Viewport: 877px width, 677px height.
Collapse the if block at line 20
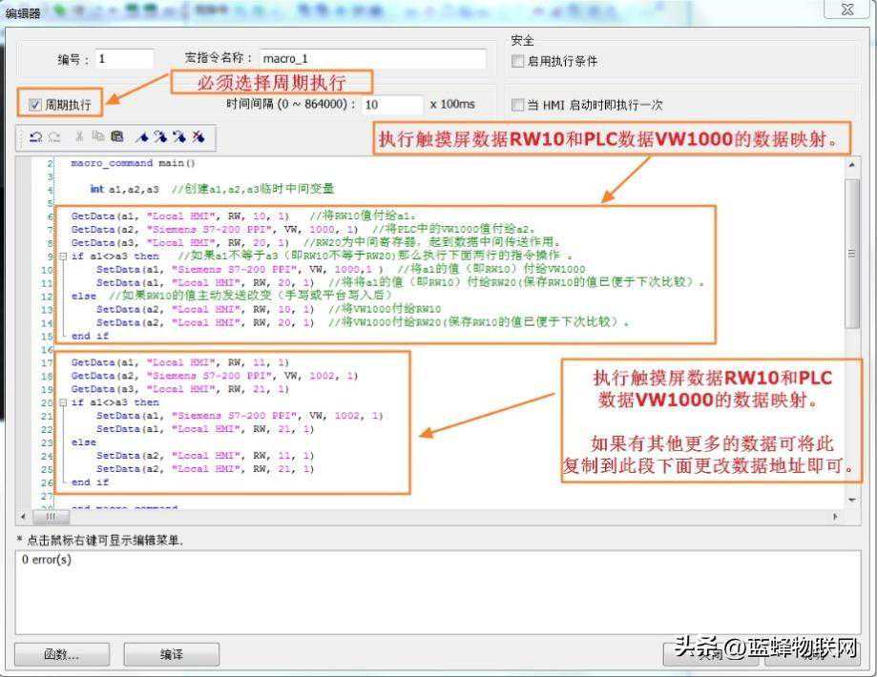pos(63,402)
